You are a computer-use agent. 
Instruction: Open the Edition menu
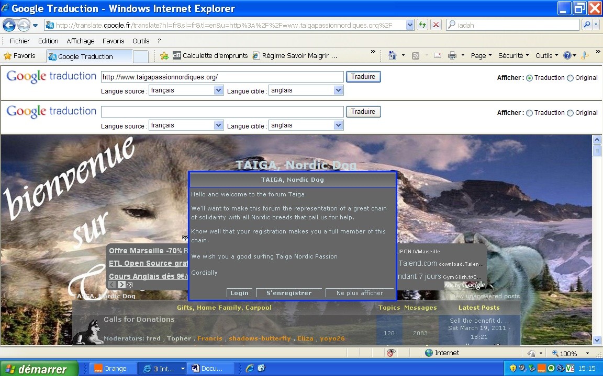48,41
